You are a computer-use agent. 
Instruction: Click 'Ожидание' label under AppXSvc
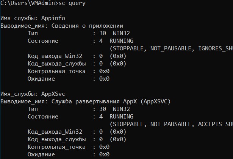(x=41, y=154)
